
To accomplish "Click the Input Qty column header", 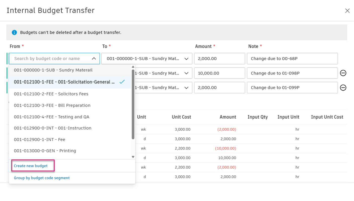I will click(258, 117).
